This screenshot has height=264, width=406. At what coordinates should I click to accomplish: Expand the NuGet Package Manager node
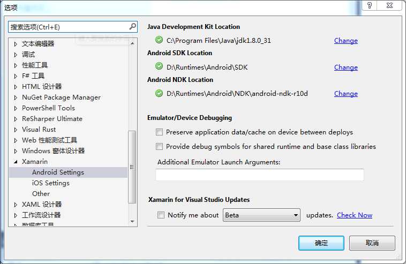tap(16, 97)
